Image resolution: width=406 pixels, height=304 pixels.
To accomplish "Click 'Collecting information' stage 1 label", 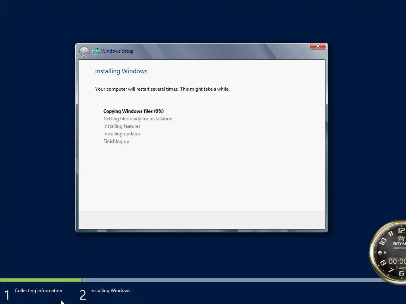I will [38, 291].
